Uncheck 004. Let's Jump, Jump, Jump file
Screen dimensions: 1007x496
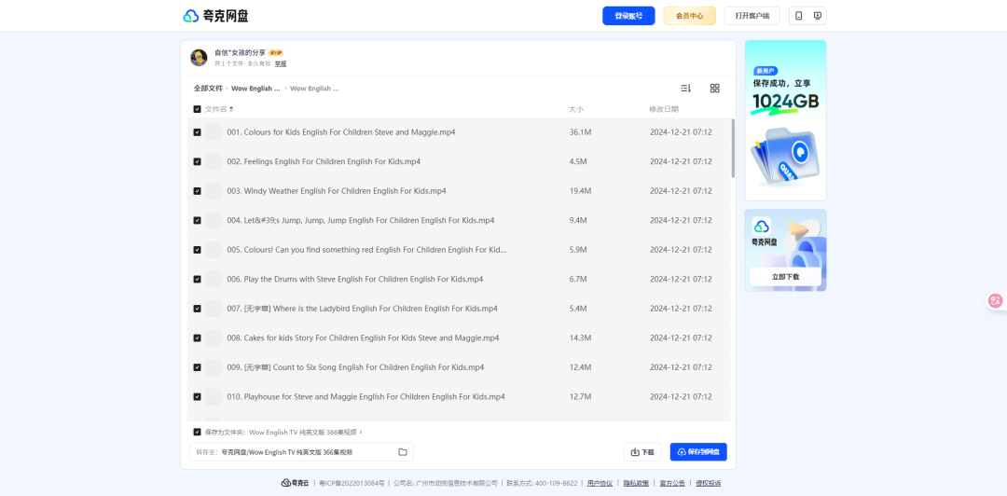(197, 220)
